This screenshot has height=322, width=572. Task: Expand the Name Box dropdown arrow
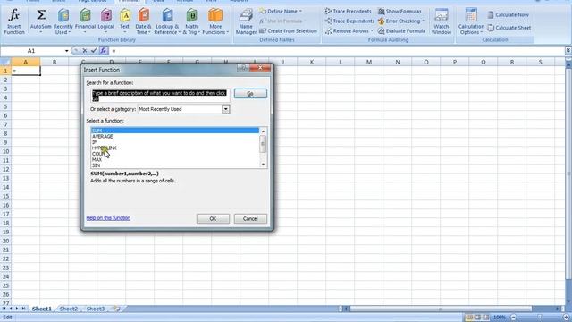pos(66,51)
